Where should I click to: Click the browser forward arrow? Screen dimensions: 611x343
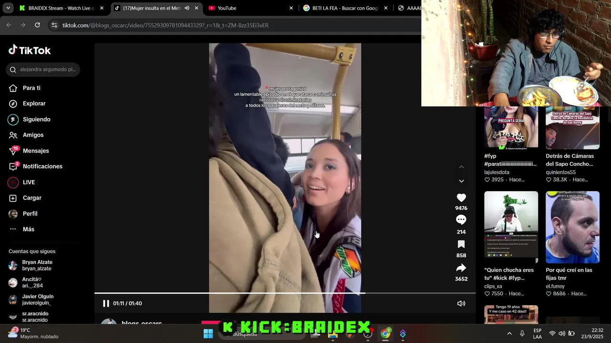[x=23, y=25]
